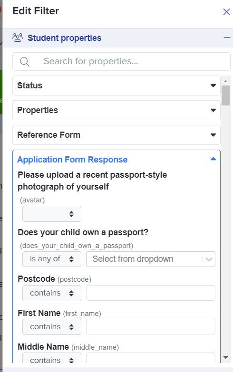The height and width of the screenshot is (372, 233).
Task: Collapse Application Form Response via up arrow
Action: click(213, 159)
